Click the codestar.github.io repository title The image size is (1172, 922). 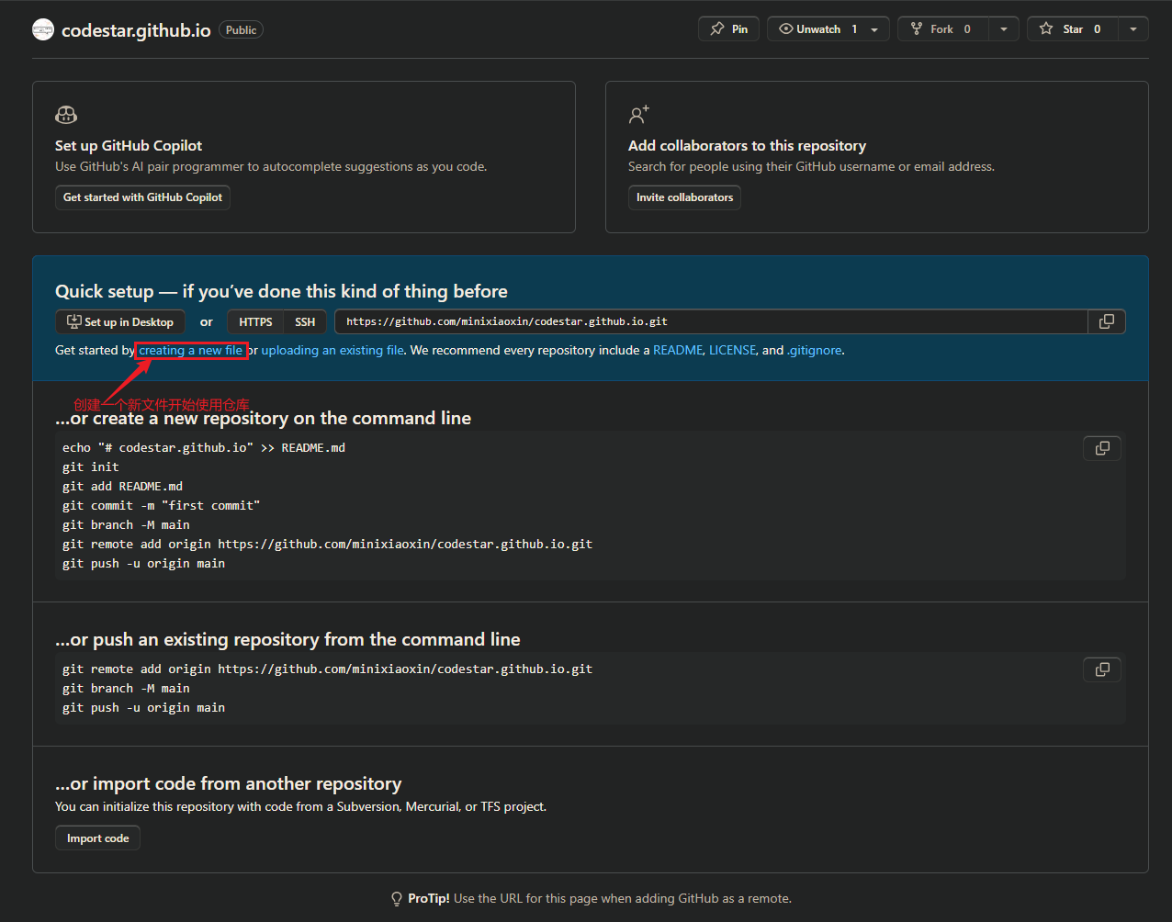(136, 30)
